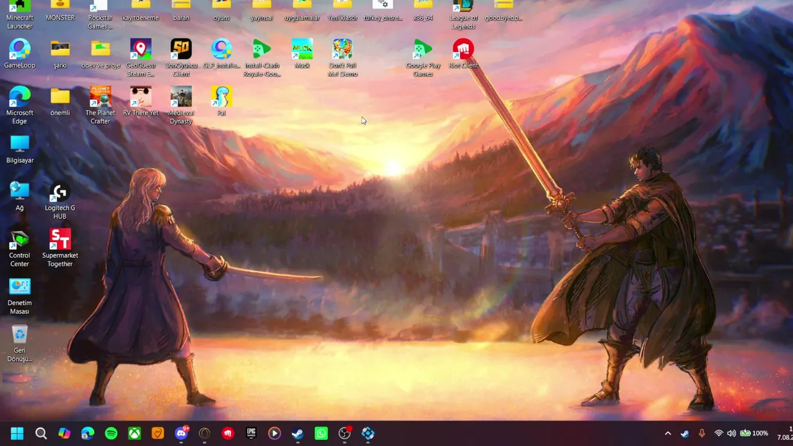Select the Riot Client desktop shortcut

click(x=463, y=53)
